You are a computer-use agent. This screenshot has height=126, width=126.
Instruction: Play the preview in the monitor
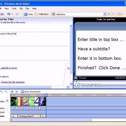(78, 85)
